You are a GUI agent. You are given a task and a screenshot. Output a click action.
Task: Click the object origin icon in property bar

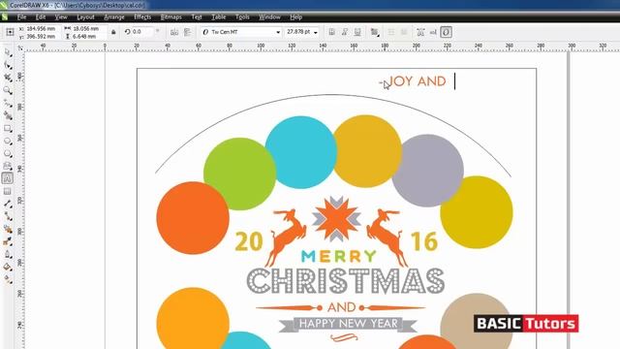(x=11, y=32)
